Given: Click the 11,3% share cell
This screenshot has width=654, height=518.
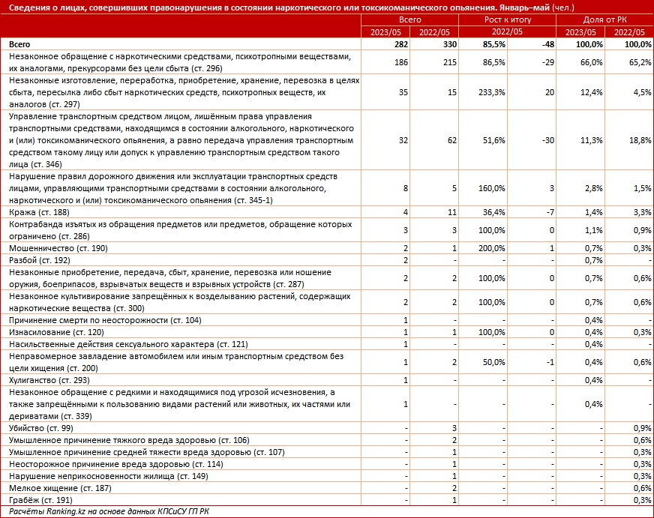Looking at the screenshot, I should [592, 140].
